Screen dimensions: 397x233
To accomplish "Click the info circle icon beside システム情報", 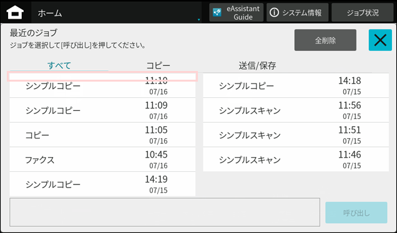I will tap(274, 12).
